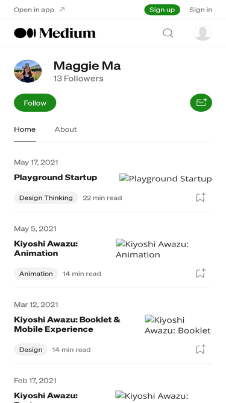Open the user avatar icon in header

tap(202, 33)
